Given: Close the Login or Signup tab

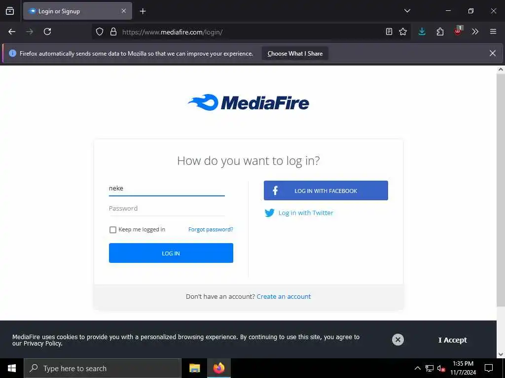Looking at the screenshot, I should pos(124,11).
